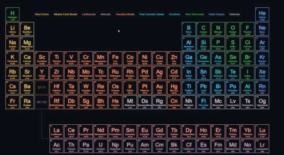The height and width of the screenshot is (155, 284).
Task: Select the Radon (Rn) tile
Action: (x=262, y=88)
